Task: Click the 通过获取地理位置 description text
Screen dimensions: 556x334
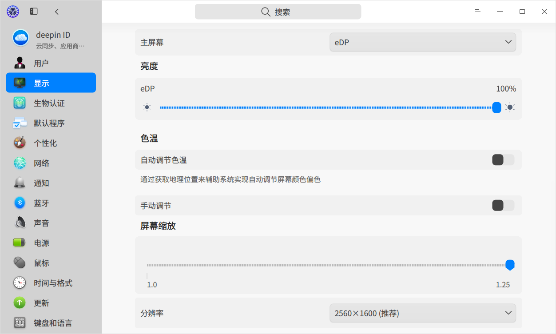Action: (230, 179)
